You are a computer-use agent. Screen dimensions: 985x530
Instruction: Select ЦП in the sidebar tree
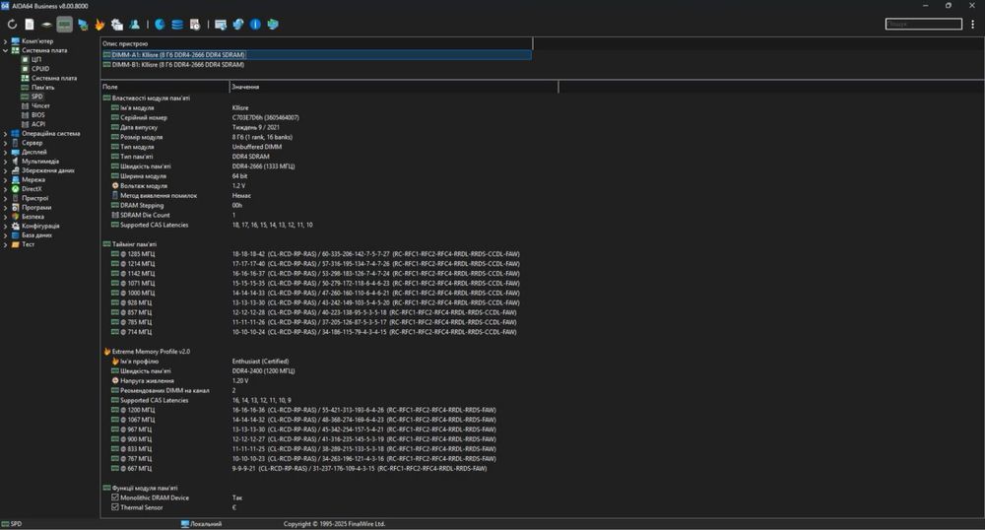click(x=36, y=60)
